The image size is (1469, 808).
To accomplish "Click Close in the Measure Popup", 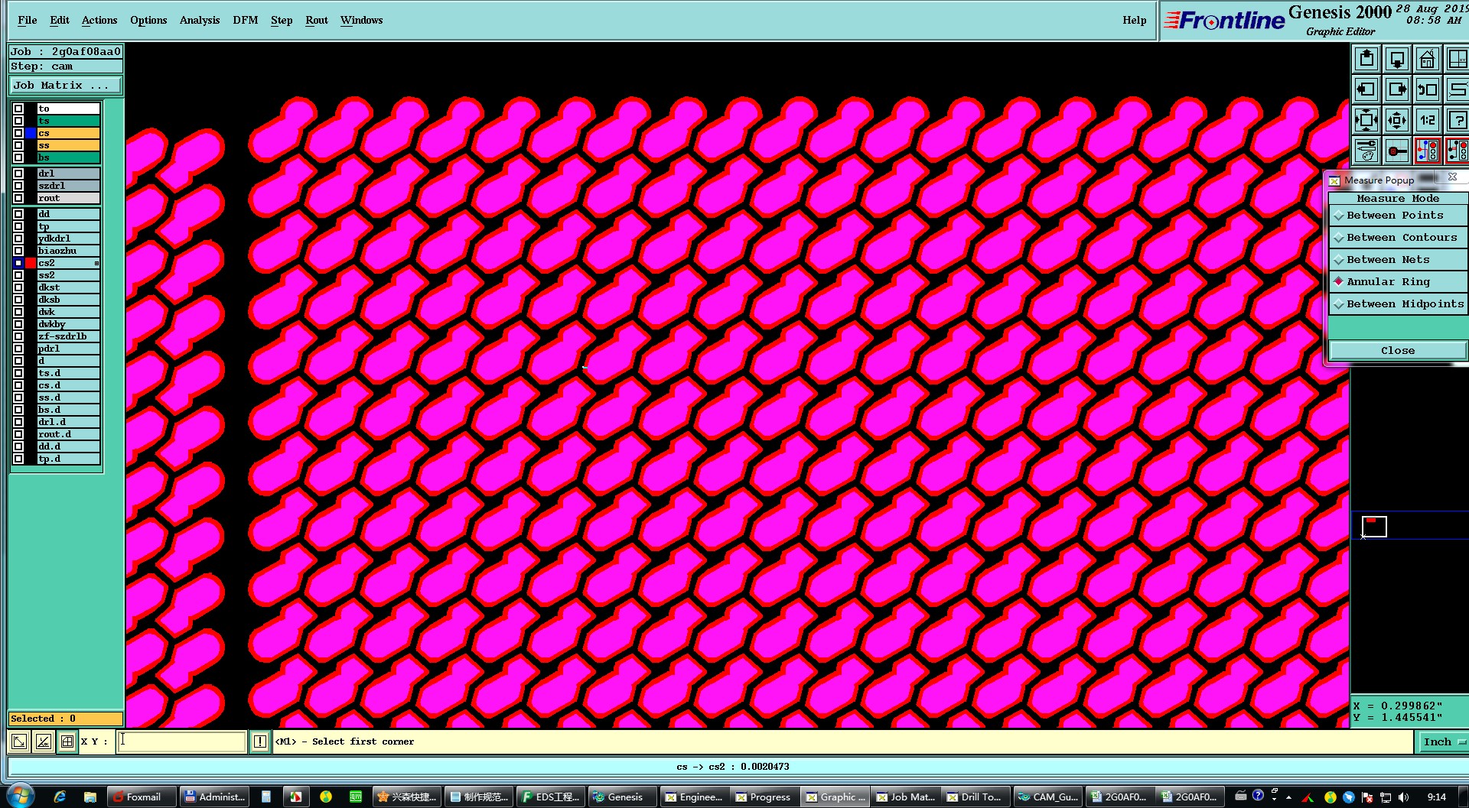I will click(x=1398, y=351).
